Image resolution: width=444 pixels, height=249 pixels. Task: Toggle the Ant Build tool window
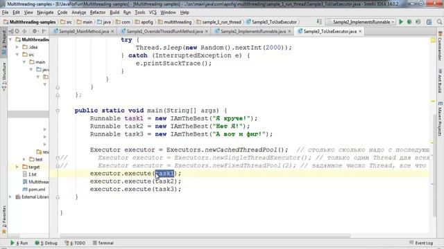point(440,81)
